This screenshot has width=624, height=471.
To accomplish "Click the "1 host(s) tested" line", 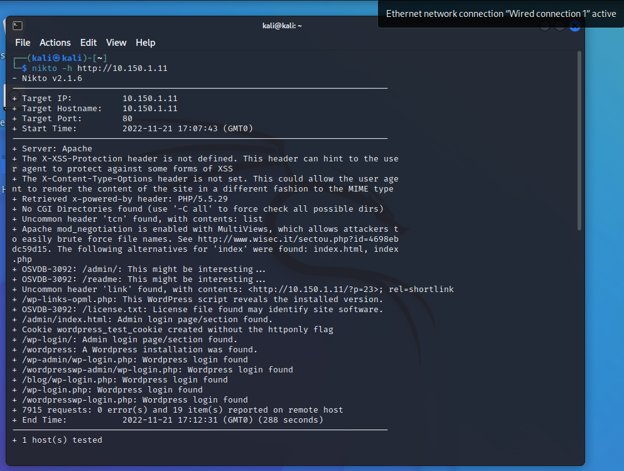I will (x=57, y=440).
